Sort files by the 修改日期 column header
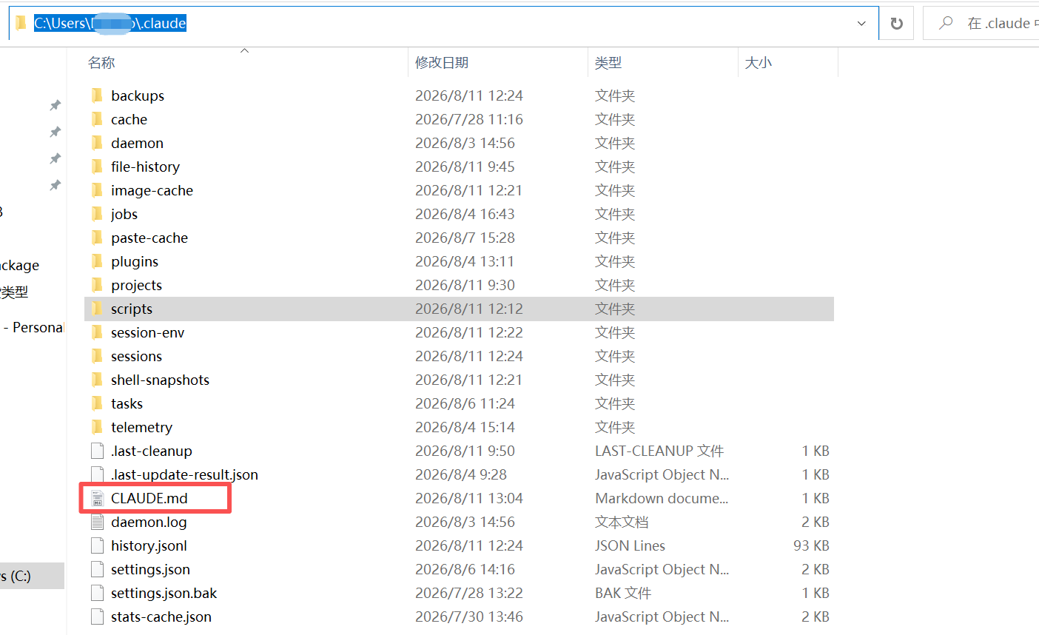 442,63
